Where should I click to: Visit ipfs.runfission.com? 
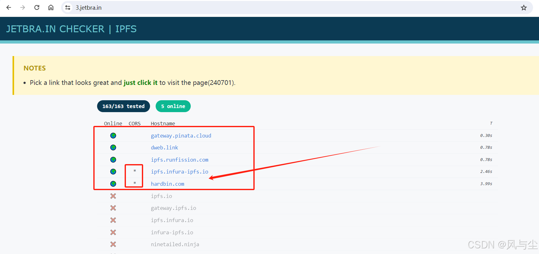click(x=180, y=160)
